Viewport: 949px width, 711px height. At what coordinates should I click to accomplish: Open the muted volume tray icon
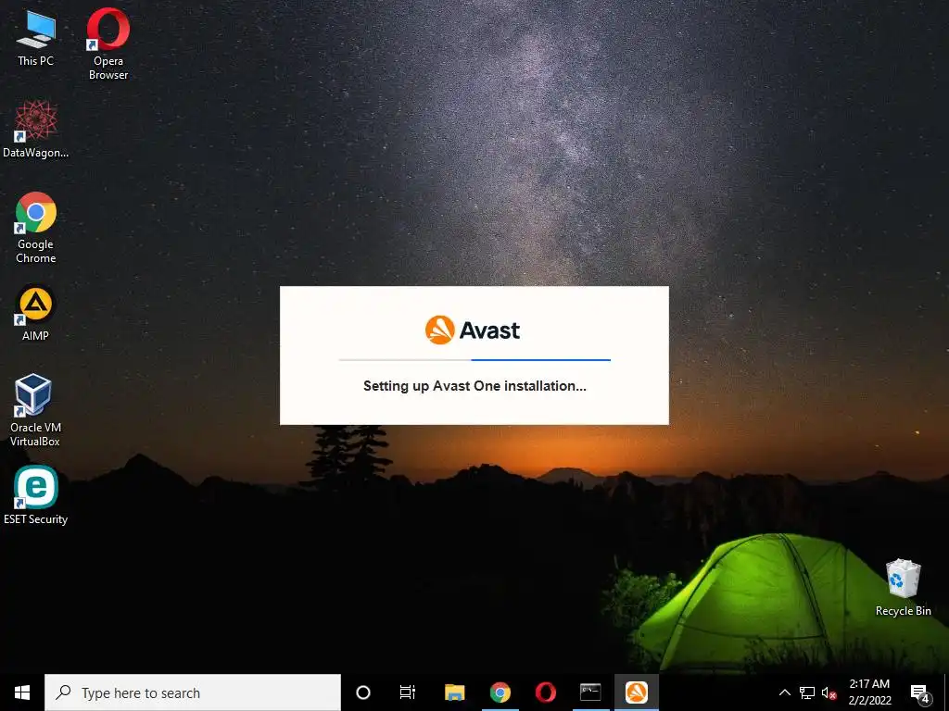pyautogui.click(x=829, y=692)
